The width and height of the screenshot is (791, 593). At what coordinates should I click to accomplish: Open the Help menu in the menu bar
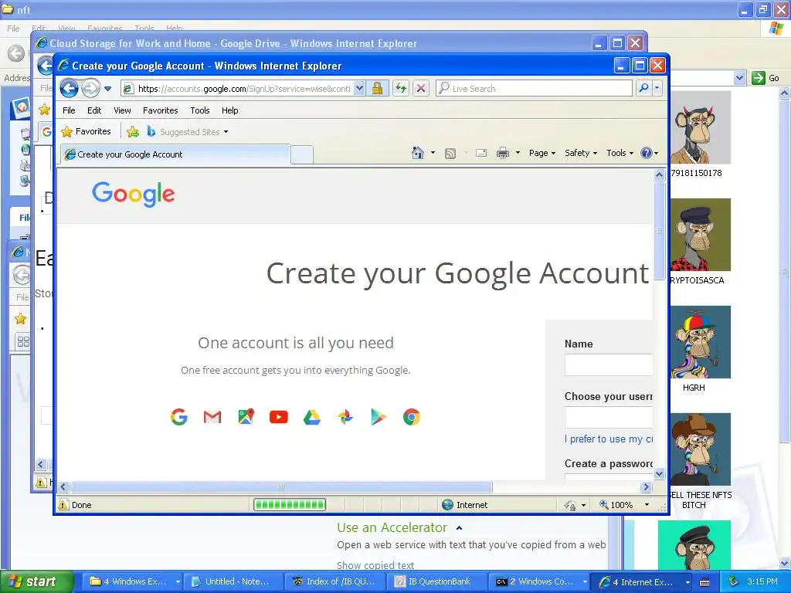pyautogui.click(x=229, y=110)
